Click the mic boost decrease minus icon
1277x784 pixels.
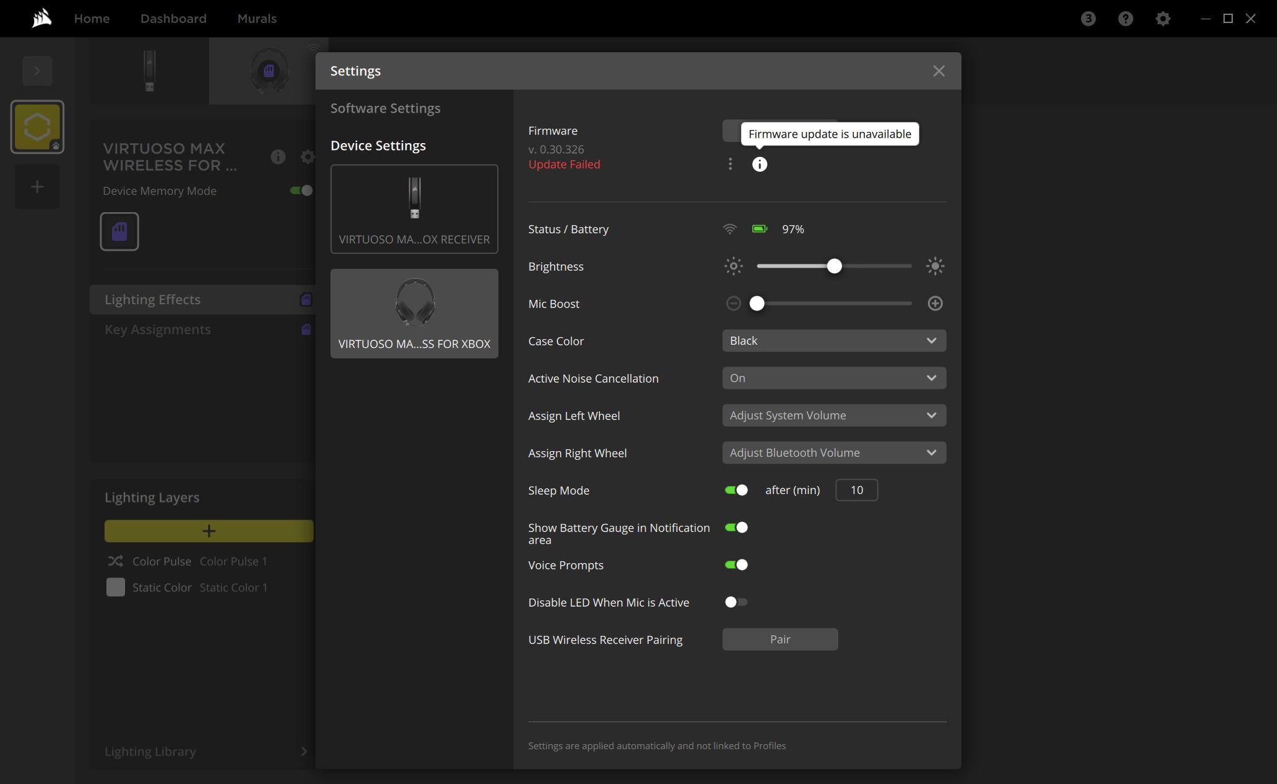point(733,304)
